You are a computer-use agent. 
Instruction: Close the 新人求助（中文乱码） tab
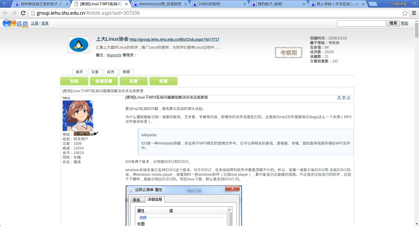363,4
